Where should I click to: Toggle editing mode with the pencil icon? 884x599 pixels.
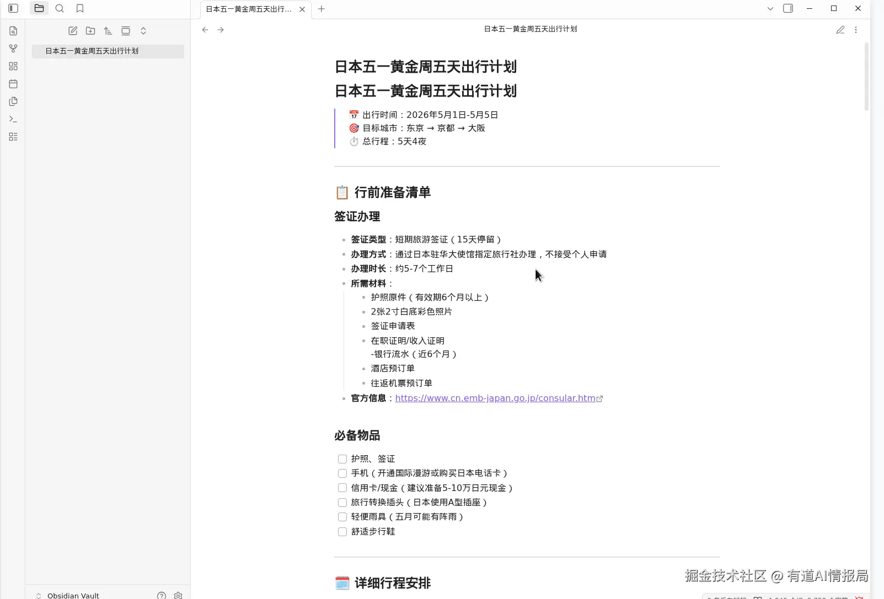pyautogui.click(x=840, y=30)
